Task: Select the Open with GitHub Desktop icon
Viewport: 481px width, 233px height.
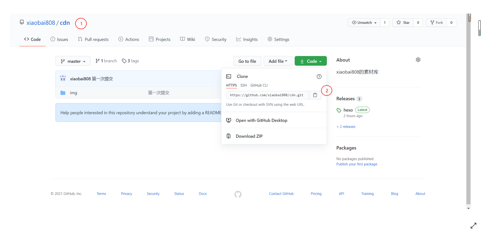Action: (x=228, y=120)
